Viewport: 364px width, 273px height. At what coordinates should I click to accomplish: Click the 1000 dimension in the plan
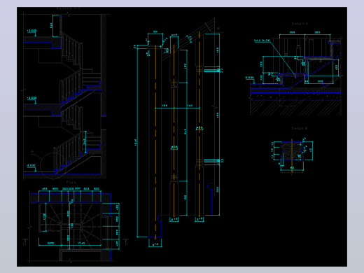(x=50, y=243)
